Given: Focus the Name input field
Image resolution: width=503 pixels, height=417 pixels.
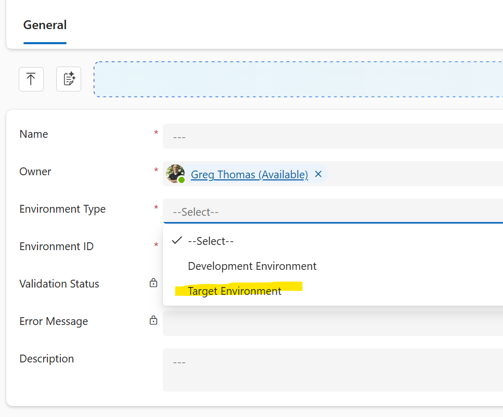Looking at the screenshot, I should pyautogui.click(x=333, y=137).
